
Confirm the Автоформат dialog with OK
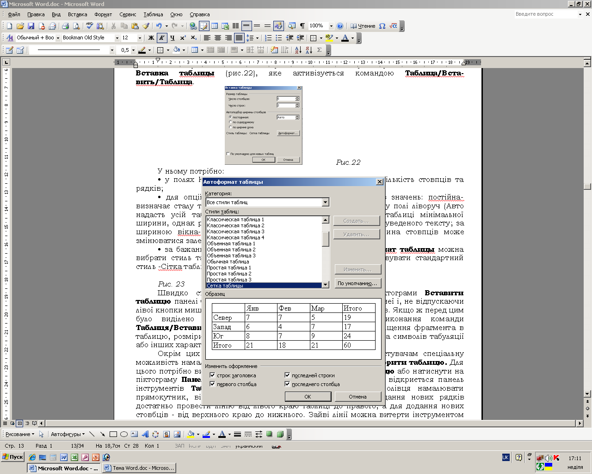[x=308, y=397]
